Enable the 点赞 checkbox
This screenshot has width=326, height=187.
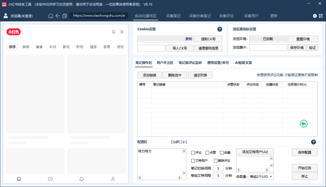207,153
